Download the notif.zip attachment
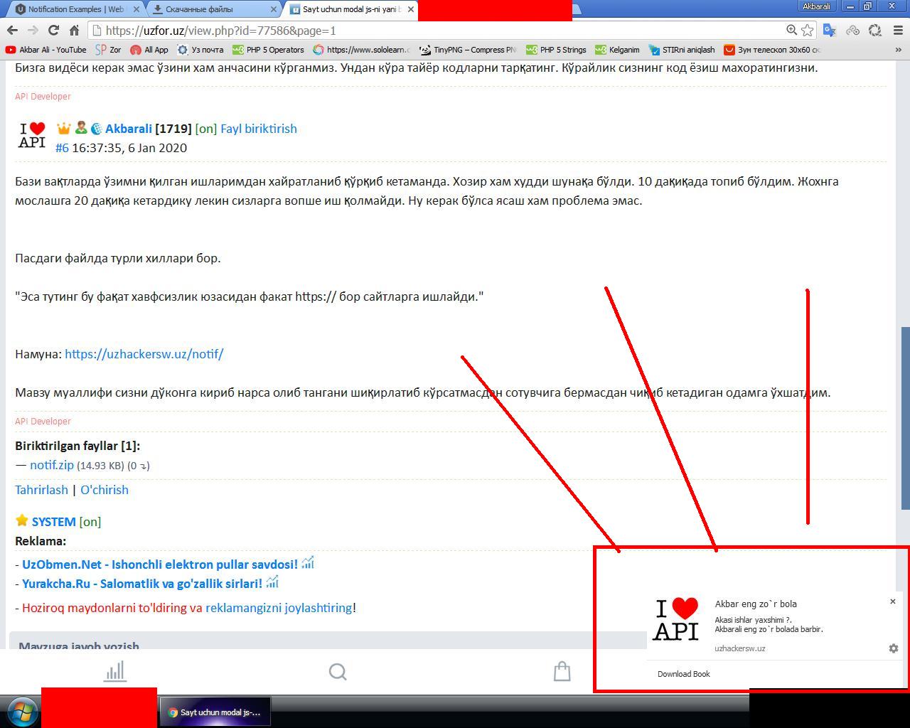The width and height of the screenshot is (910, 728). coord(51,465)
